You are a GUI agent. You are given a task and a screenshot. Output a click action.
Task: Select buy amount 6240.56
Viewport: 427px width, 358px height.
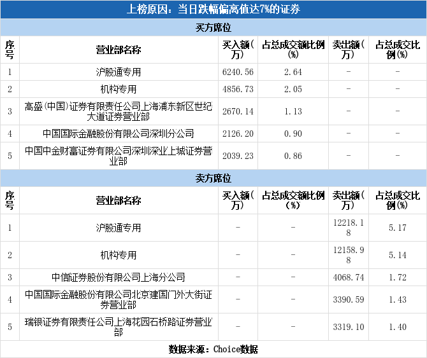[x=238, y=72]
